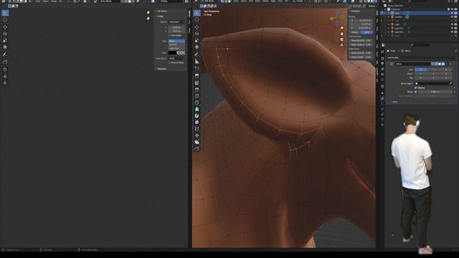This screenshot has width=459, height=258.
Task: Click the eyedropper beside Mirror Object field
Action: coord(450,83)
